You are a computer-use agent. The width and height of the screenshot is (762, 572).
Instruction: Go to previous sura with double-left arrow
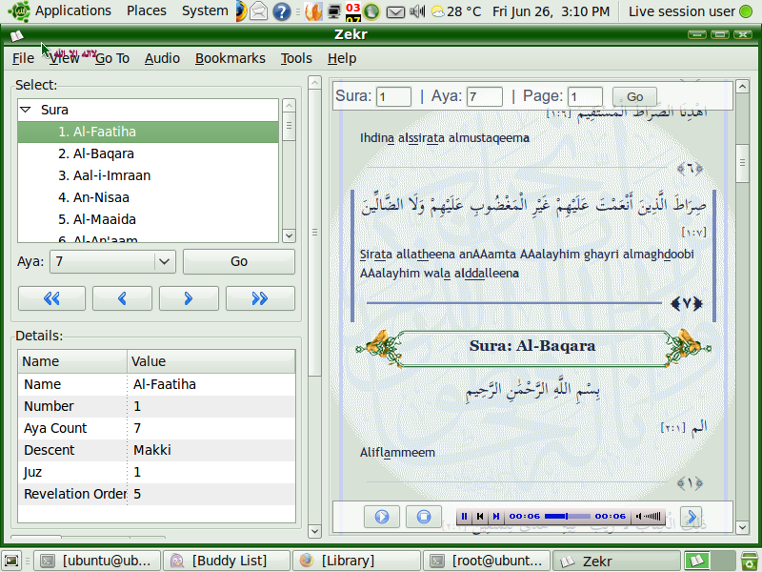[x=51, y=298]
